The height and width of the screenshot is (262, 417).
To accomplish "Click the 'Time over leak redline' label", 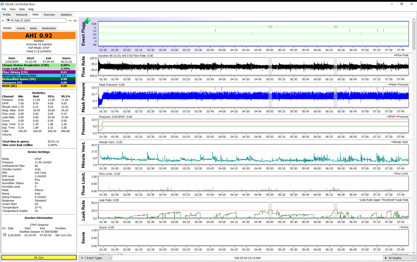I will [18, 145].
